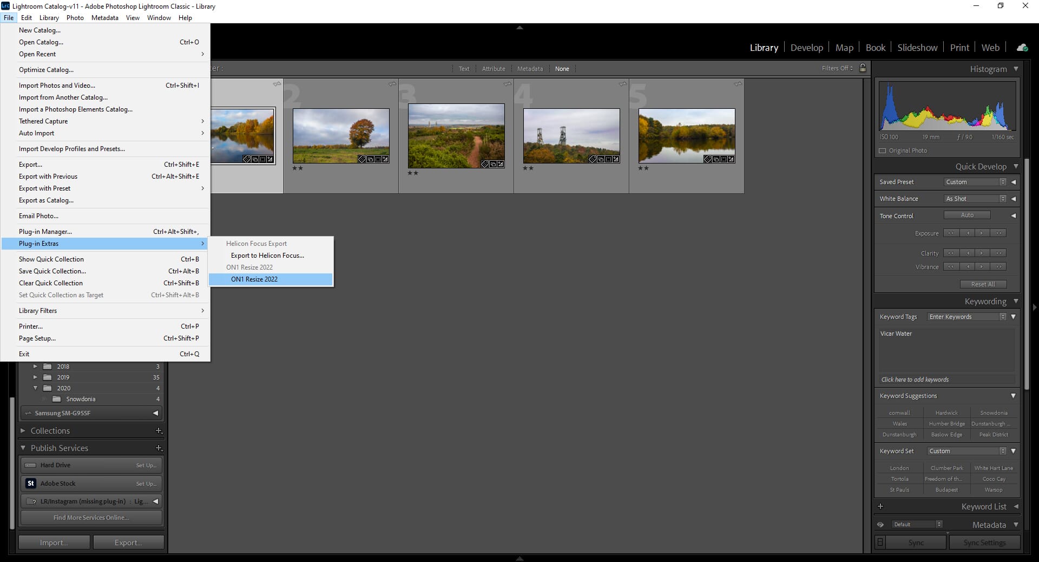This screenshot has height=562, width=1039.
Task: Click the LR/Instagram missing plug-in folder icon
Action: click(x=31, y=501)
